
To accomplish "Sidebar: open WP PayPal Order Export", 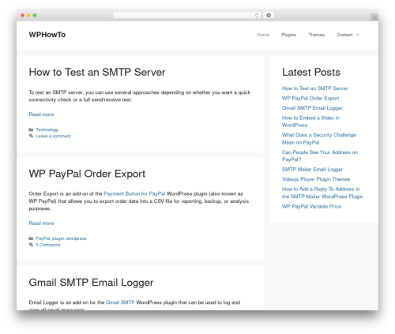I will [310, 98].
